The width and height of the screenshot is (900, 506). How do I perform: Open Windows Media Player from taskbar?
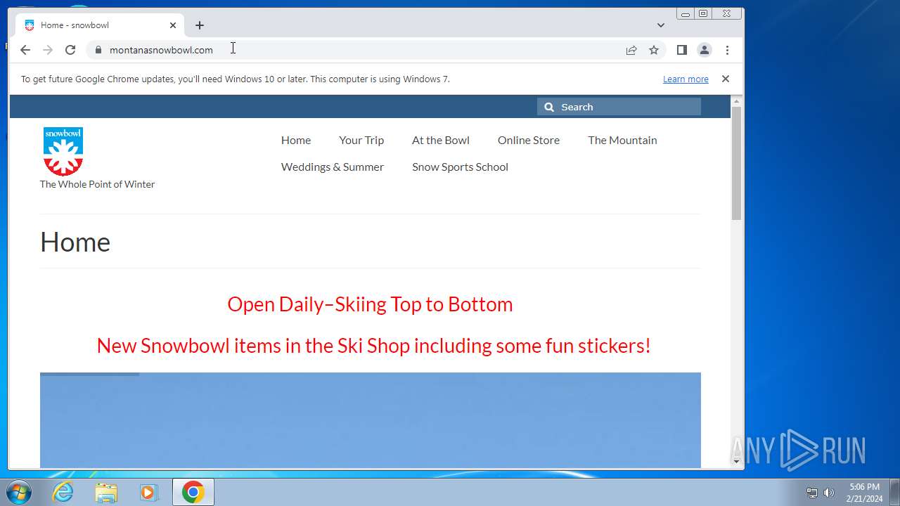pyautogui.click(x=148, y=493)
